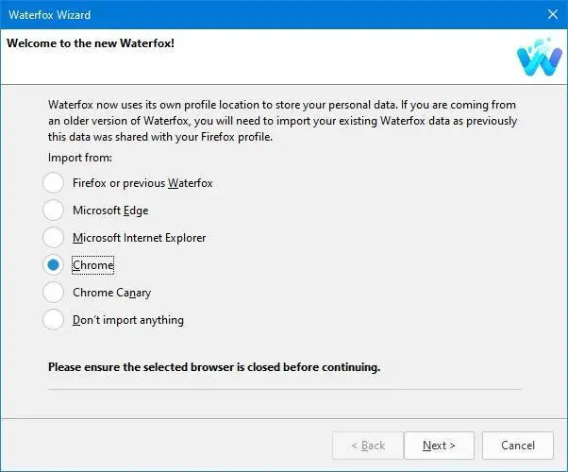This screenshot has width=568, height=472.
Task: Pick the Microsoft Internet Explorer radio button
Action: (x=54, y=238)
